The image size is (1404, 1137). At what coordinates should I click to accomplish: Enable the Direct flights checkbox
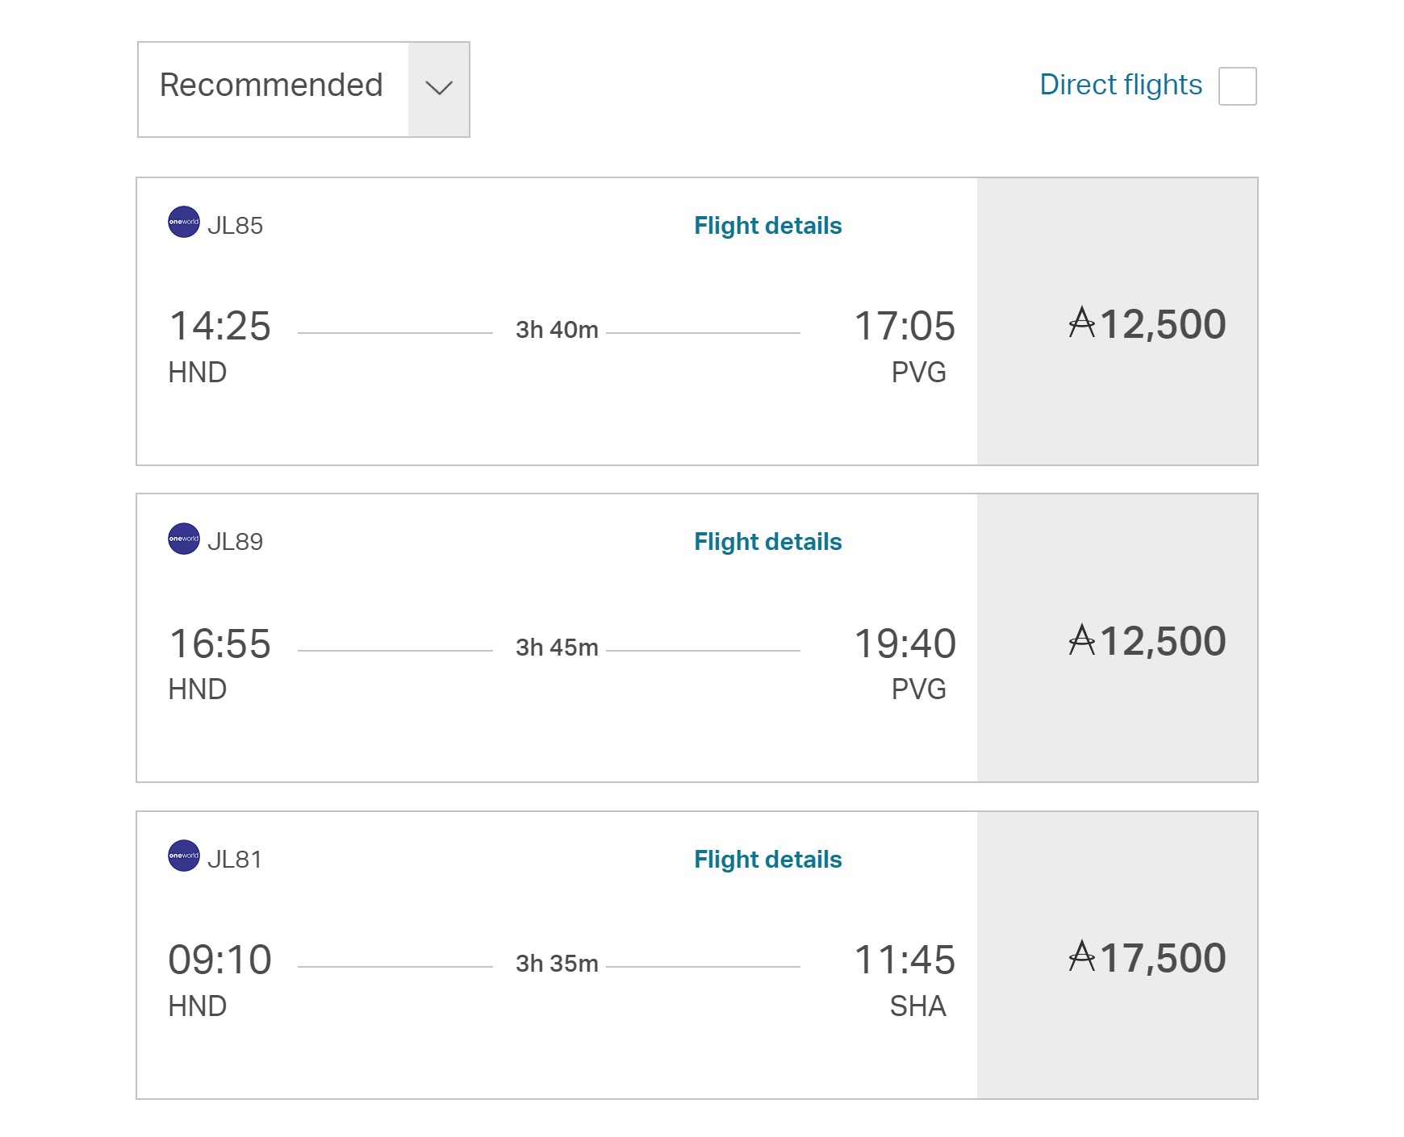[1237, 86]
